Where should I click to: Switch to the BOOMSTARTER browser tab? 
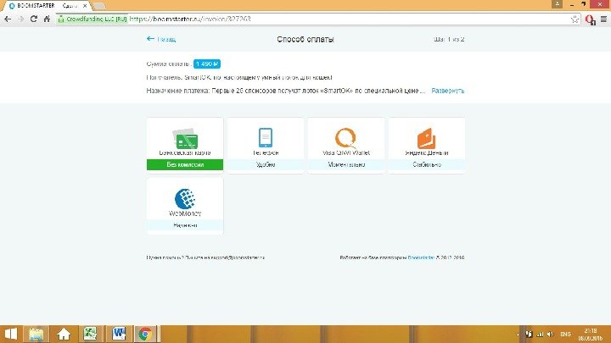46,6
